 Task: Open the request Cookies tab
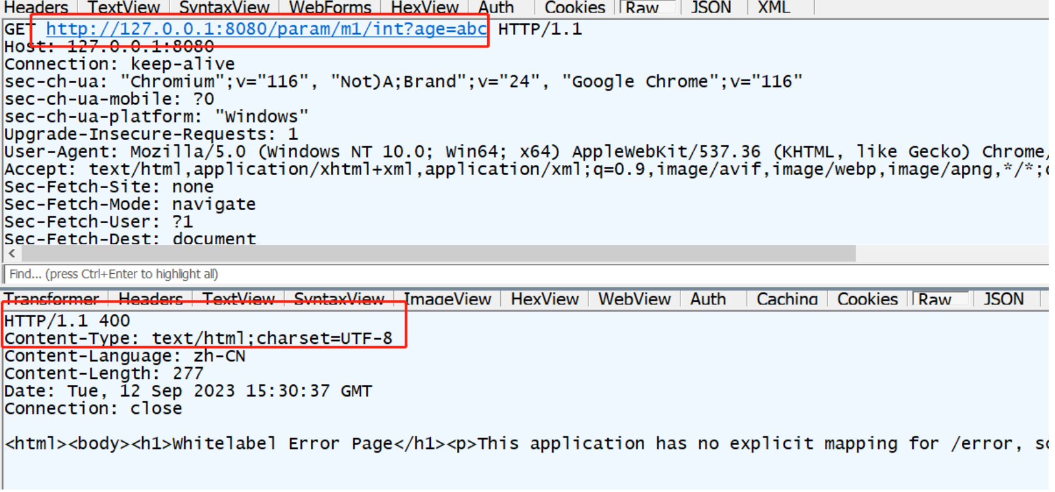(575, 8)
